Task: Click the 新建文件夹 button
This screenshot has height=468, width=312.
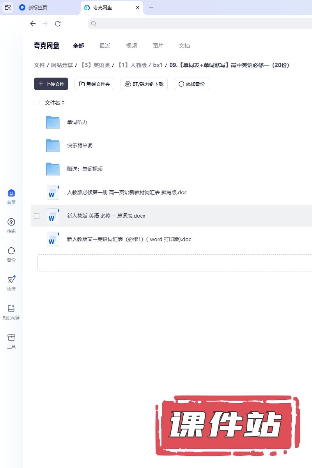Action: [94, 84]
